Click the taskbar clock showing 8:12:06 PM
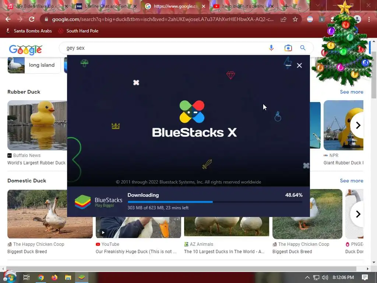The width and height of the screenshot is (377, 283). click(x=343, y=277)
